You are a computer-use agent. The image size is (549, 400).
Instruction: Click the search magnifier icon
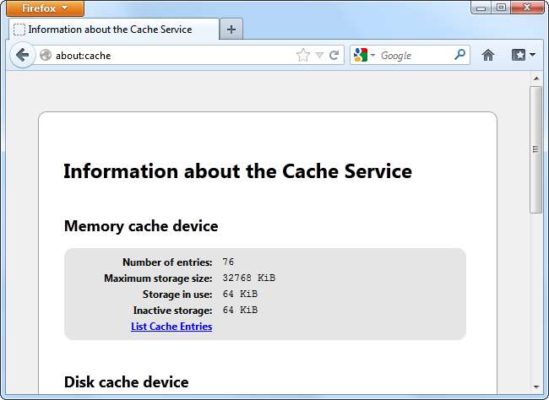click(459, 55)
